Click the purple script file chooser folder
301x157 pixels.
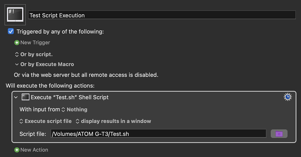tap(279, 134)
